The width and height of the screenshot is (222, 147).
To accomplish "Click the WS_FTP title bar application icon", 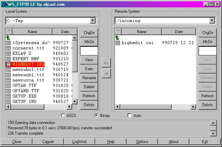I will click(x=4, y=4).
